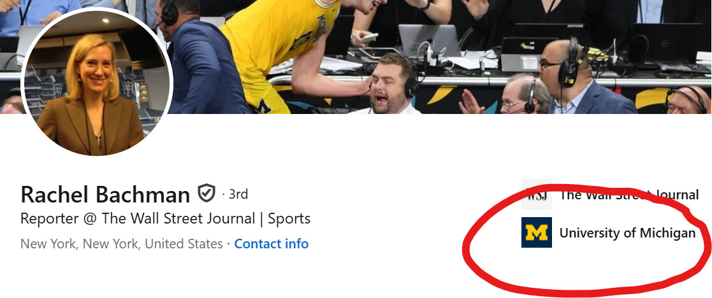This screenshot has height=298, width=712.
Task: Click the silver laptop on the press table
Action: pos(429,41)
